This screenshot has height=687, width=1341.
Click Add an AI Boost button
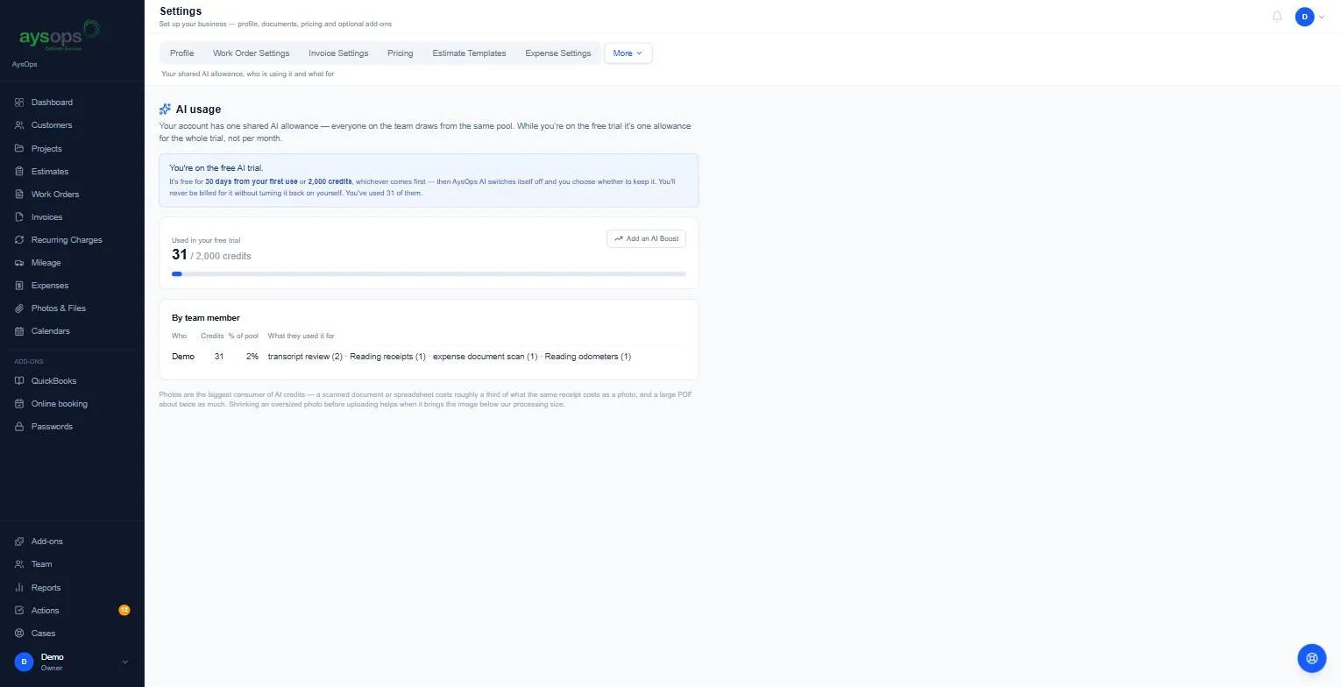click(646, 238)
